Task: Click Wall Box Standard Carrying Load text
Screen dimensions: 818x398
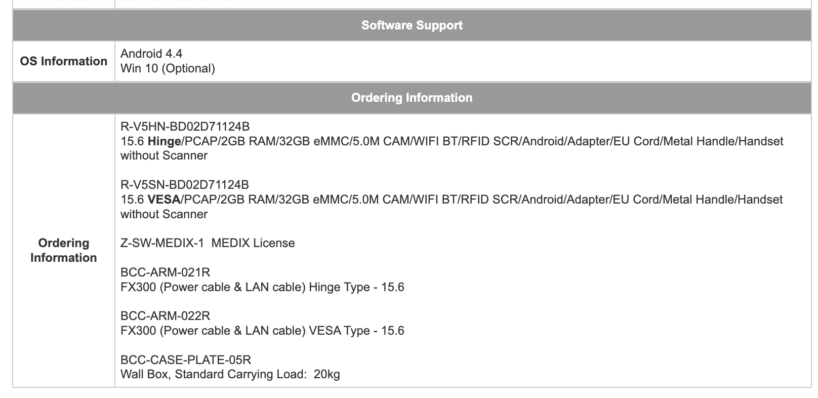Action: [x=213, y=375]
